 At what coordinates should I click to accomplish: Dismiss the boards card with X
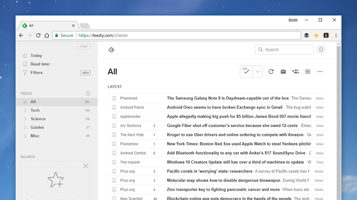click(x=86, y=166)
